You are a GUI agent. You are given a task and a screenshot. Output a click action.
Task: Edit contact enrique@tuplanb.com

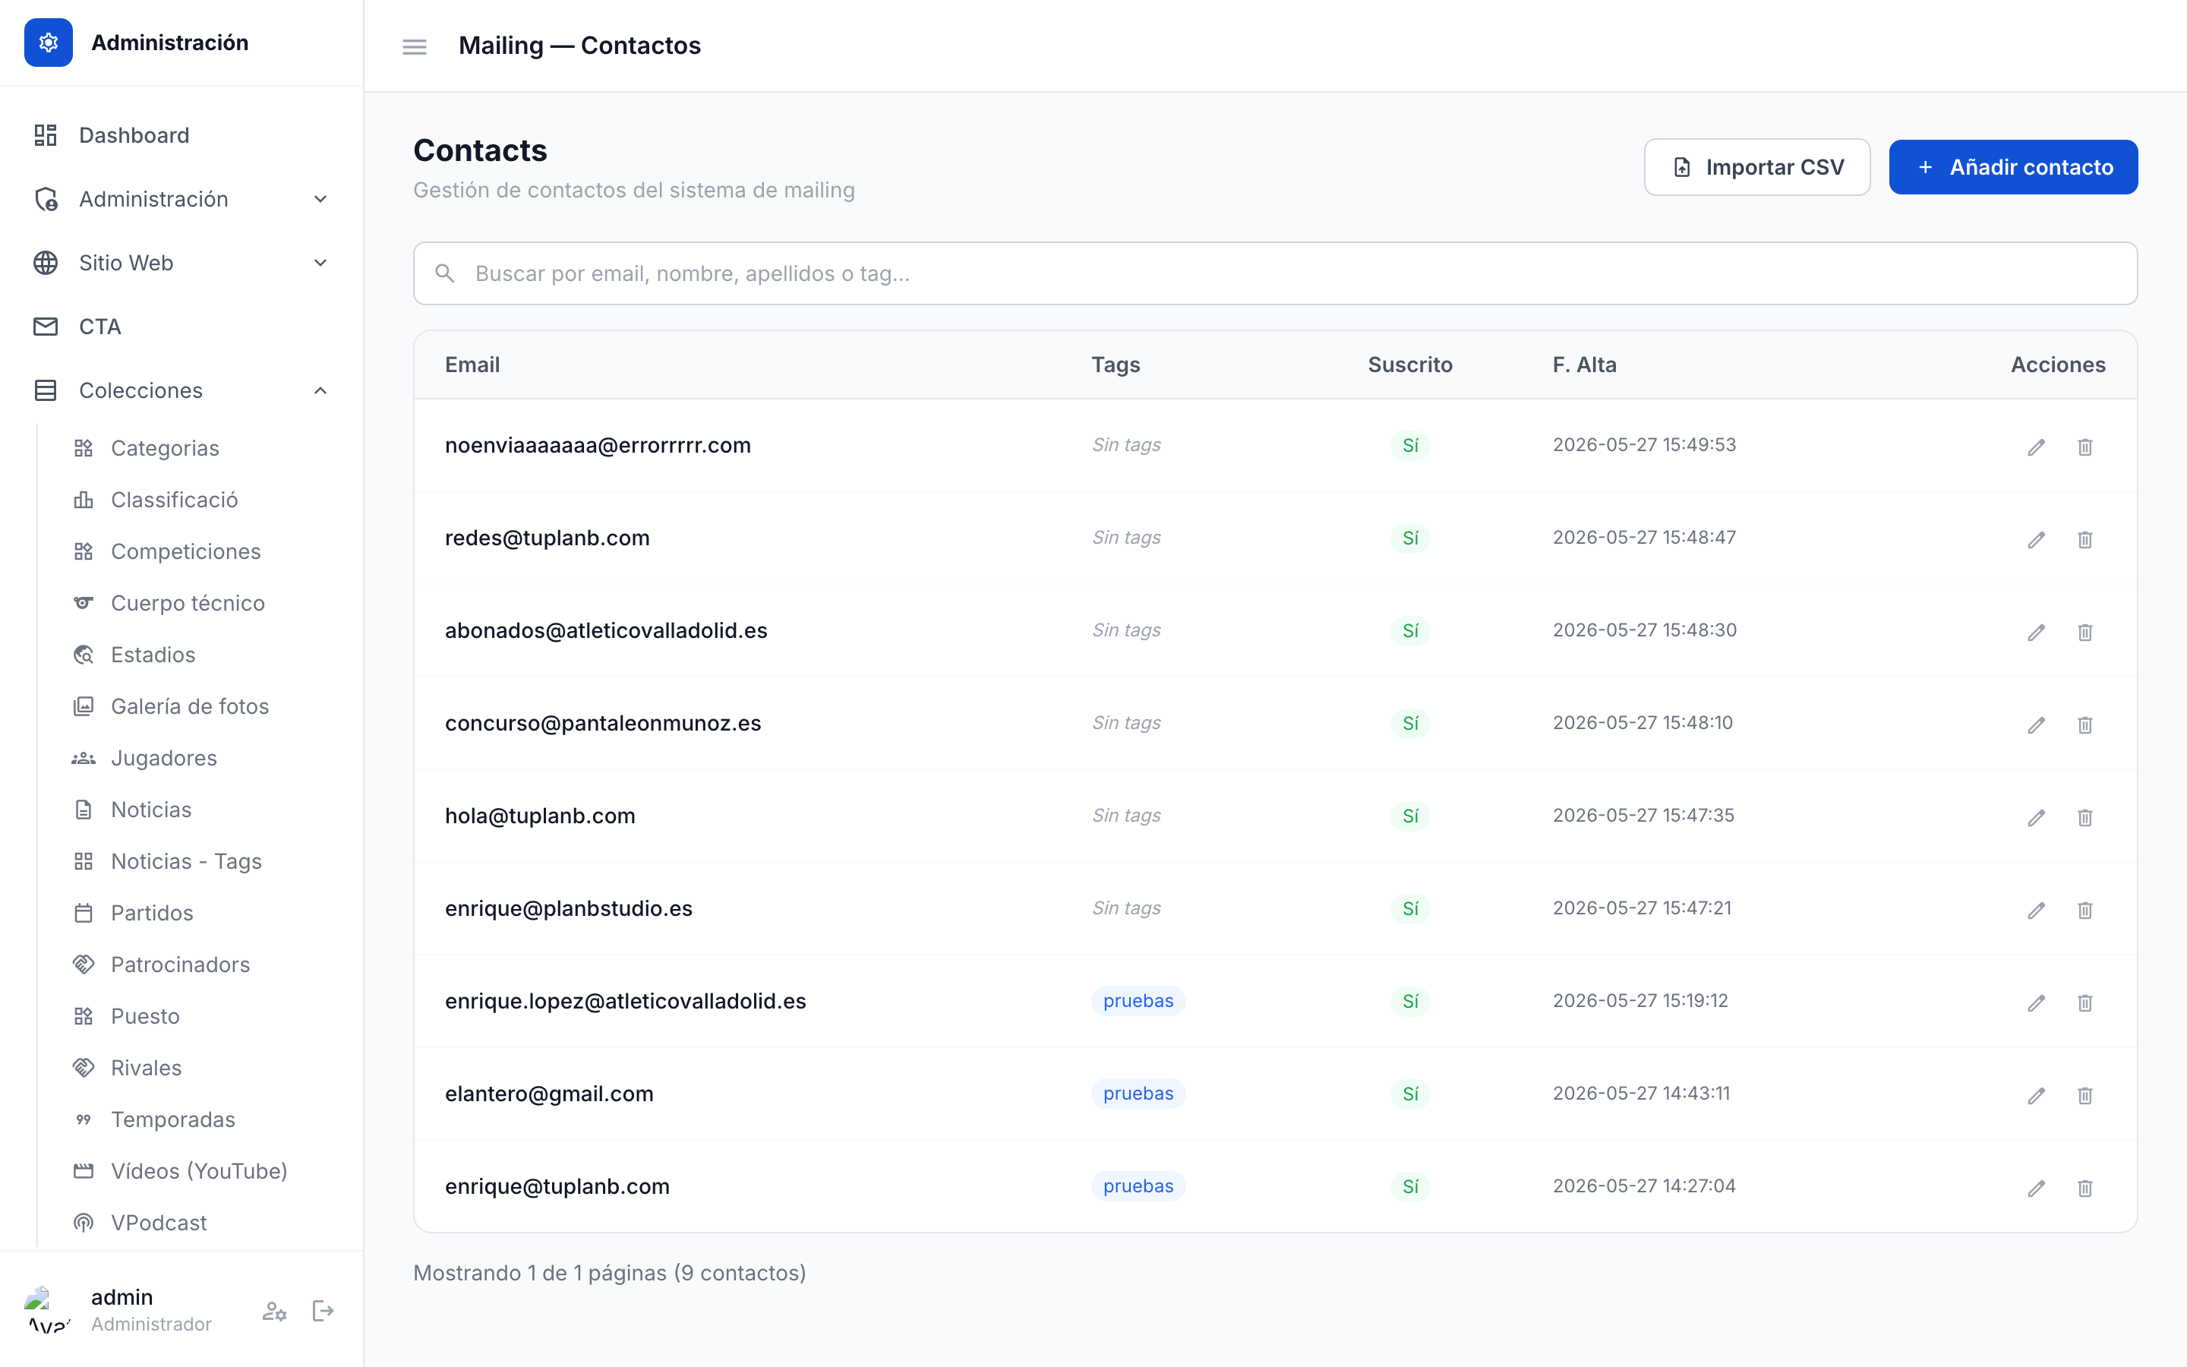[2036, 1188]
